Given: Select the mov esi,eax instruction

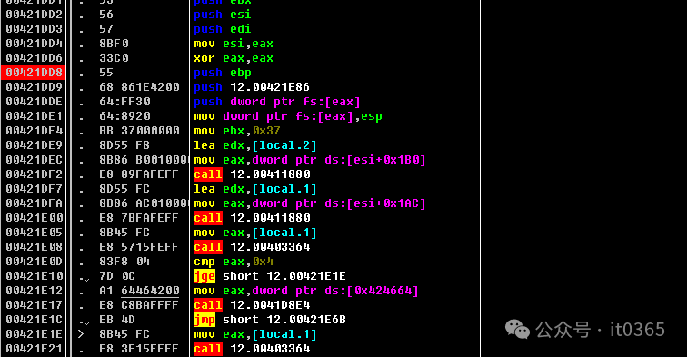Looking at the screenshot, I should [x=234, y=44].
